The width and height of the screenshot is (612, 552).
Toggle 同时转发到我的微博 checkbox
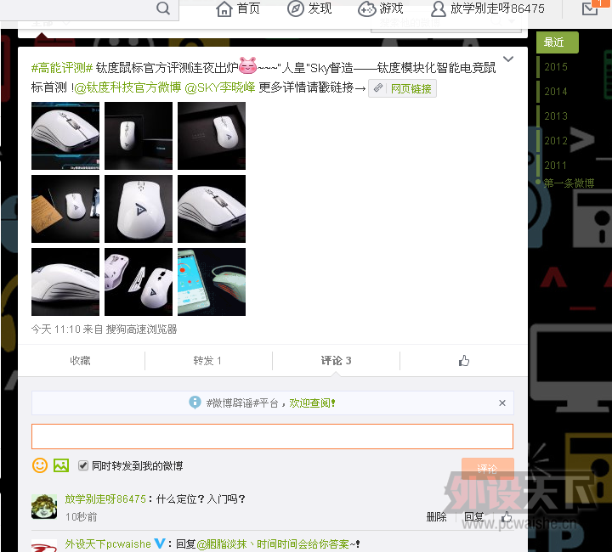[x=83, y=465]
